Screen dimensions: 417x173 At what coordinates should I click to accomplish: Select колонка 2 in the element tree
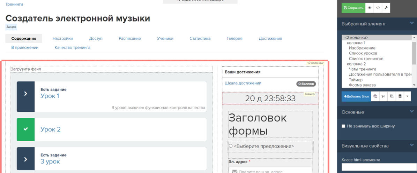pos(356,64)
